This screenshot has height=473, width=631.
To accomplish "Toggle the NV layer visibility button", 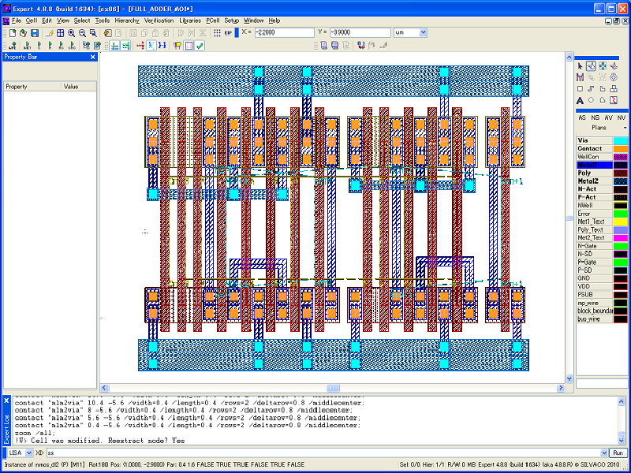I will [x=622, y=117].
